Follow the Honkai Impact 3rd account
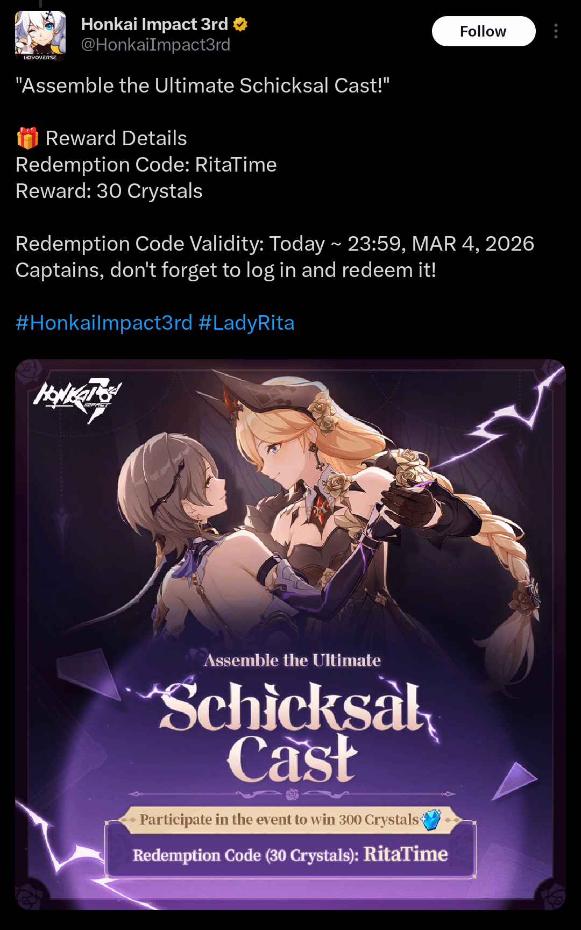This screenshot has height=930, width=581. click(484, 31)
